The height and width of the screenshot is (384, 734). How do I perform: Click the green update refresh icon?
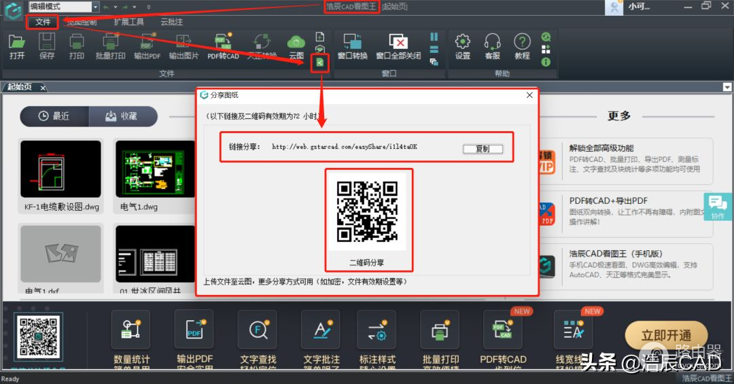click(x=546, y=37)
